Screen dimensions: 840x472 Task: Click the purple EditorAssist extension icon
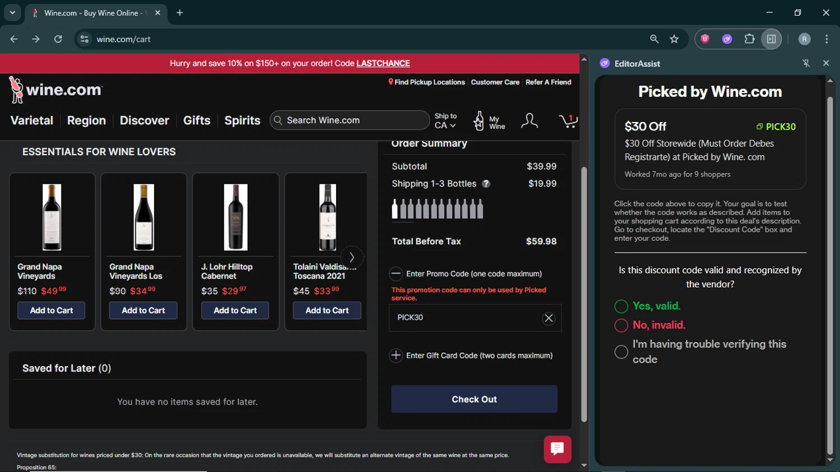click(727, 39)
